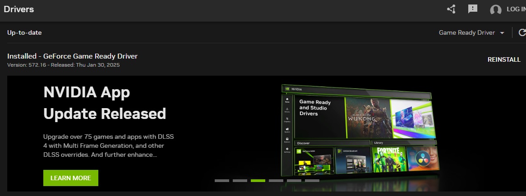Select the first carousel slide indicator

[222, 181]
